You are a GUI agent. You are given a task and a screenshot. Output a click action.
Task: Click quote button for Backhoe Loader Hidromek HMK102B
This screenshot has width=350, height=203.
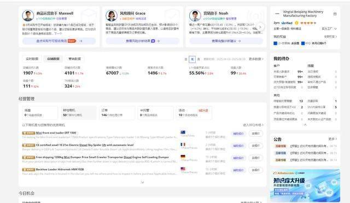coord(255,170)
